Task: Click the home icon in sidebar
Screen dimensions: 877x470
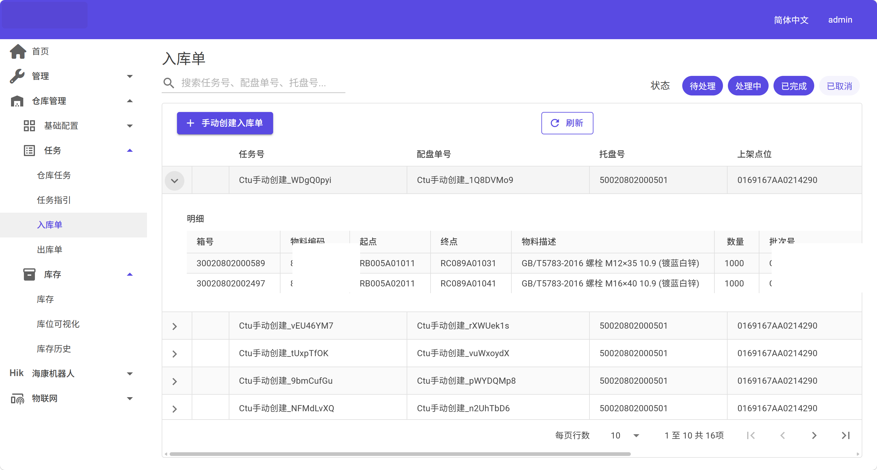Action: (18, 51)
